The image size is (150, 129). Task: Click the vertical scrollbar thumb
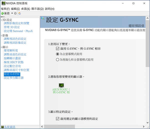[147, 43]
